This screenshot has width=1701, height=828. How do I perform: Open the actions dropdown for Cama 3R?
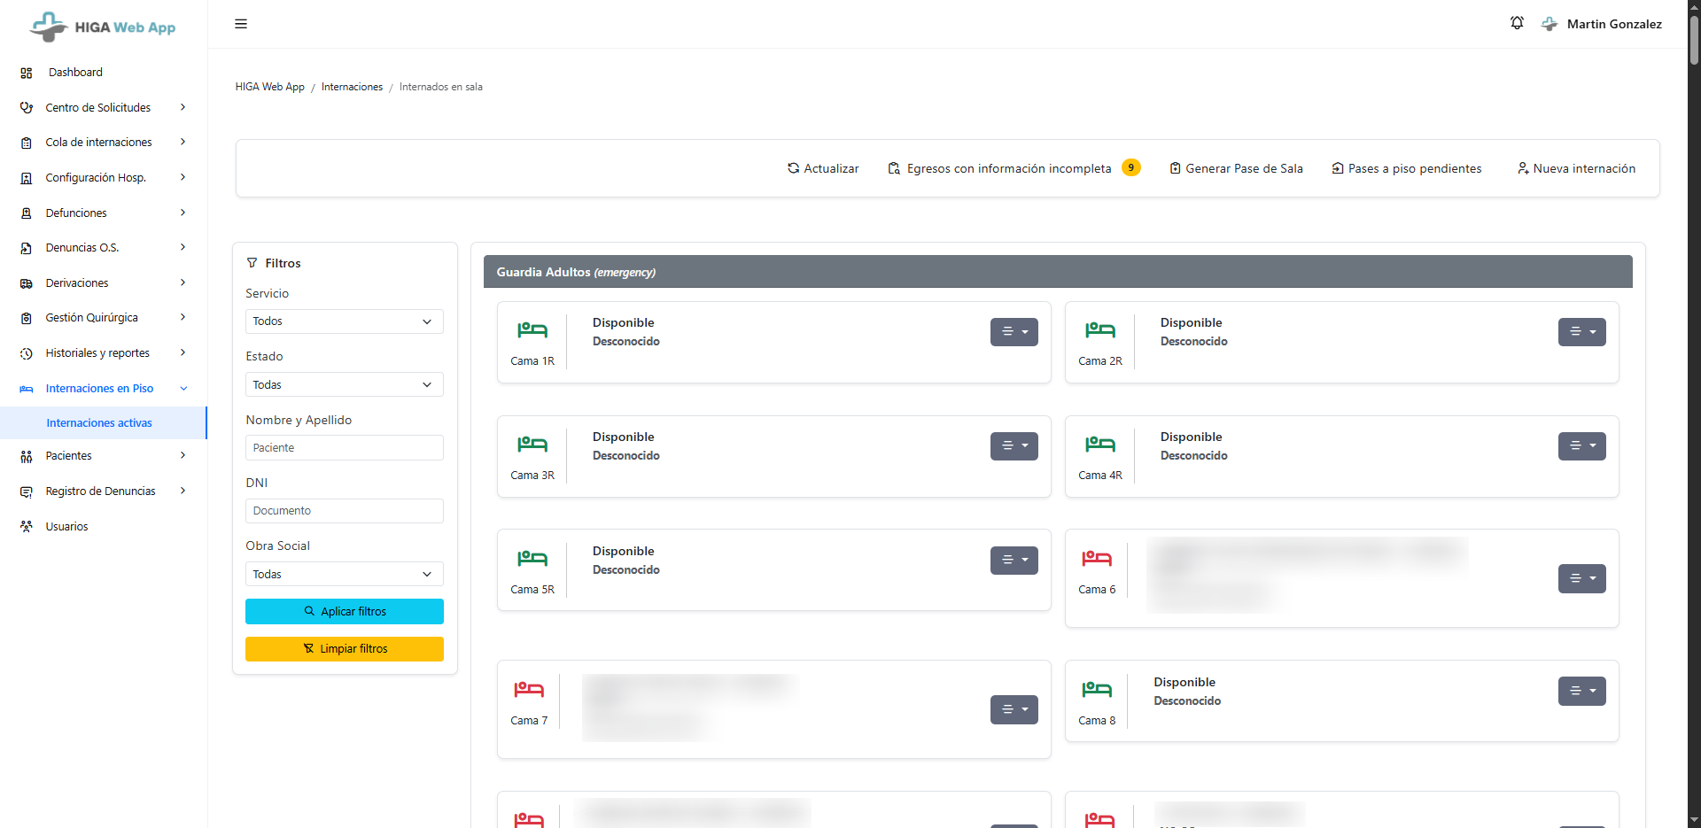(x=1014, y=446)
